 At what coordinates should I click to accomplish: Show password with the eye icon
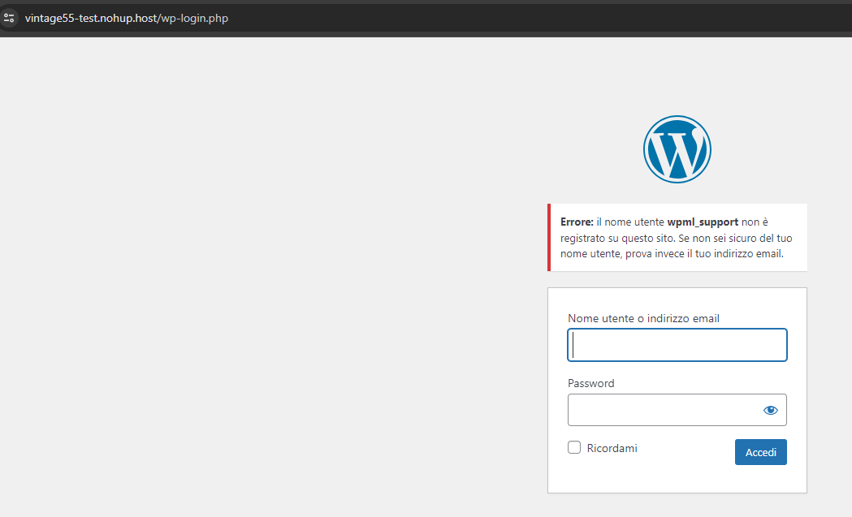pyautogui.click(x=771, y=410)
